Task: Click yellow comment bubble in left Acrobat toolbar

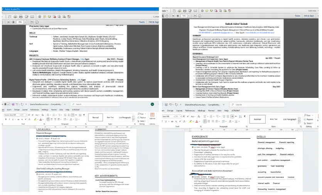Action: (x=45, y=17)
